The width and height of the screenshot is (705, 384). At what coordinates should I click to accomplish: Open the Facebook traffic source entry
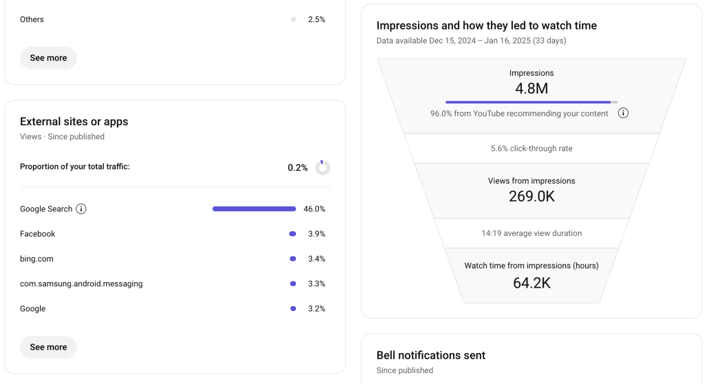click(38, 234)
